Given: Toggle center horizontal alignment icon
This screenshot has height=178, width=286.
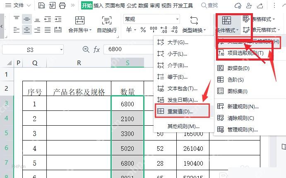Looking at the screenshot, I should point(27,30).
